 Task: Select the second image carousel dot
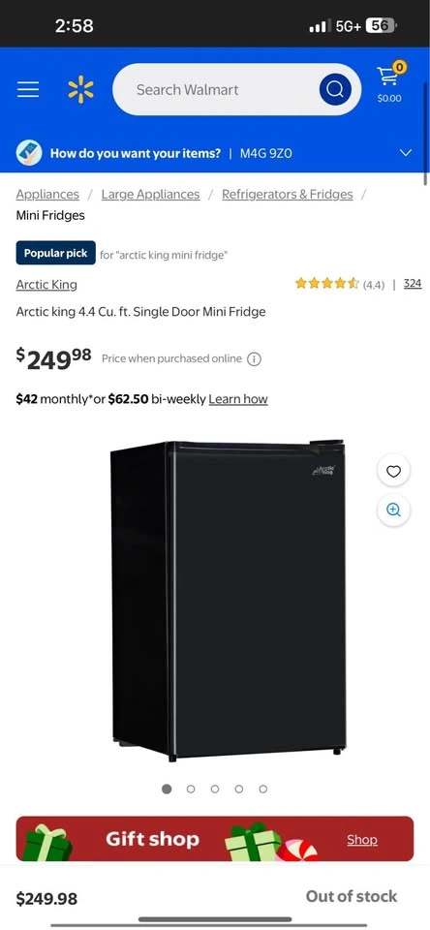191,789
